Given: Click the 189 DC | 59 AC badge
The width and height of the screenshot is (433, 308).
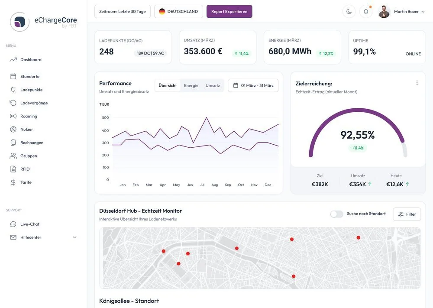Looking at the screenshot, I should click(150, 53).
